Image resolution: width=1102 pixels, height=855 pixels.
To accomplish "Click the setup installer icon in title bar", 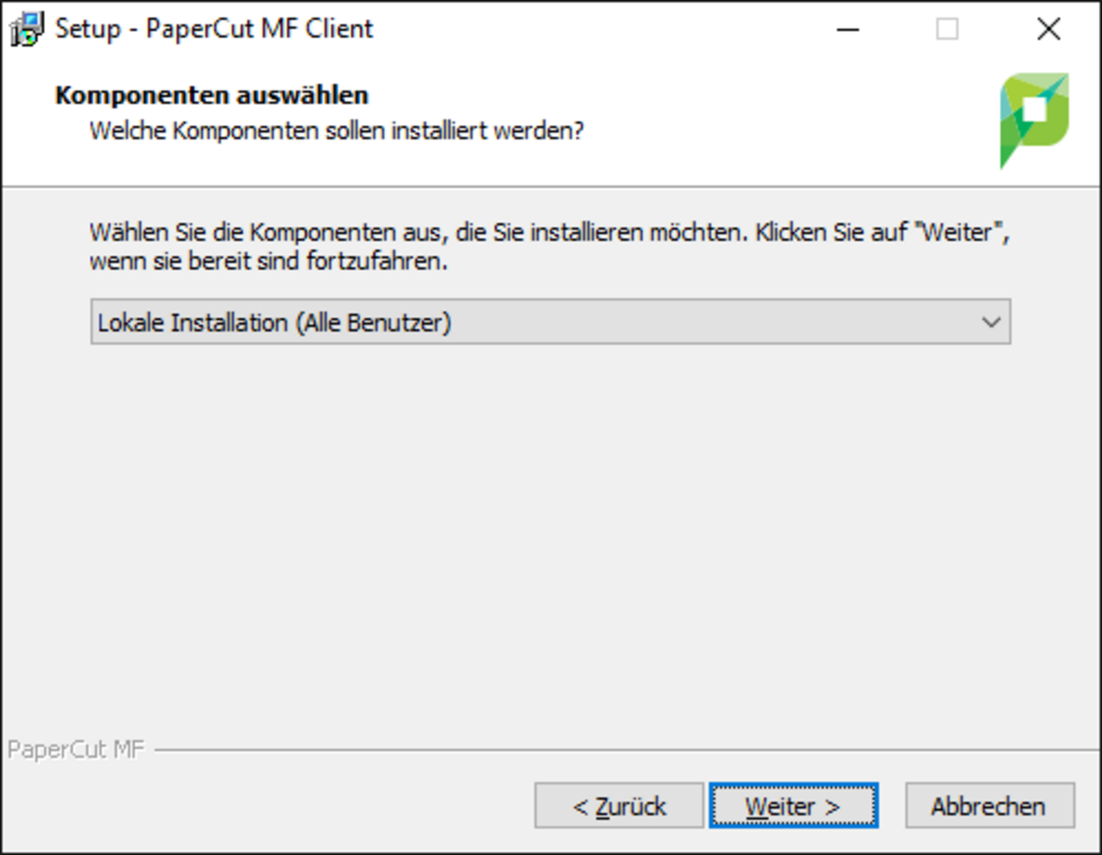I will click(x=28, y=29).
